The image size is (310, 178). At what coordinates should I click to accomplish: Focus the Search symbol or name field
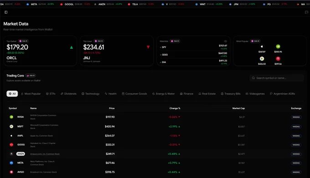pyautogui.click(x=276, y=78)
